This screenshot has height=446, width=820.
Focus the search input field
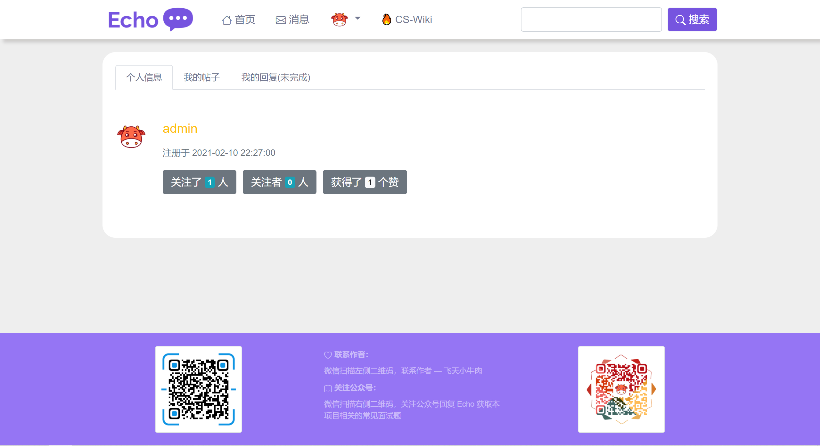click(x=591, y=20)
